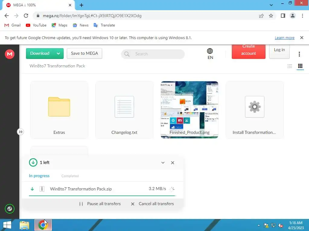Image resolution: width=309 pixels, height=231 pixels.
Task: Open a new tab with the plus button
Action: (81, 5)
